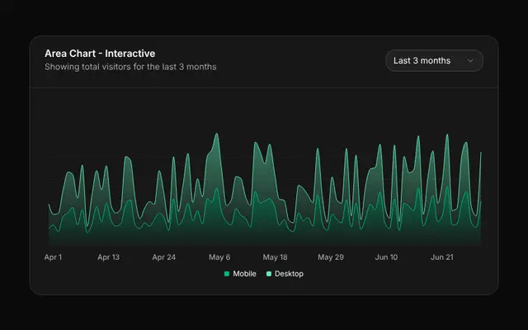
Task: Click the Apr 24 axis label
Action: (164, 257)
